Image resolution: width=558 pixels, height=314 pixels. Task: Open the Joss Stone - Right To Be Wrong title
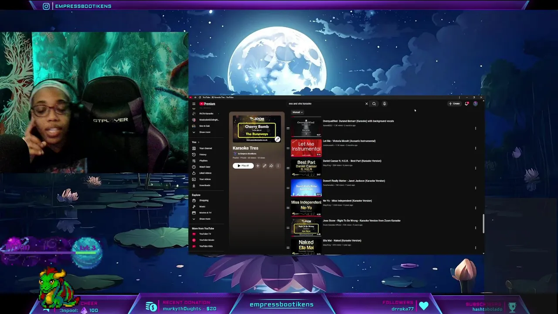point(361,221)
